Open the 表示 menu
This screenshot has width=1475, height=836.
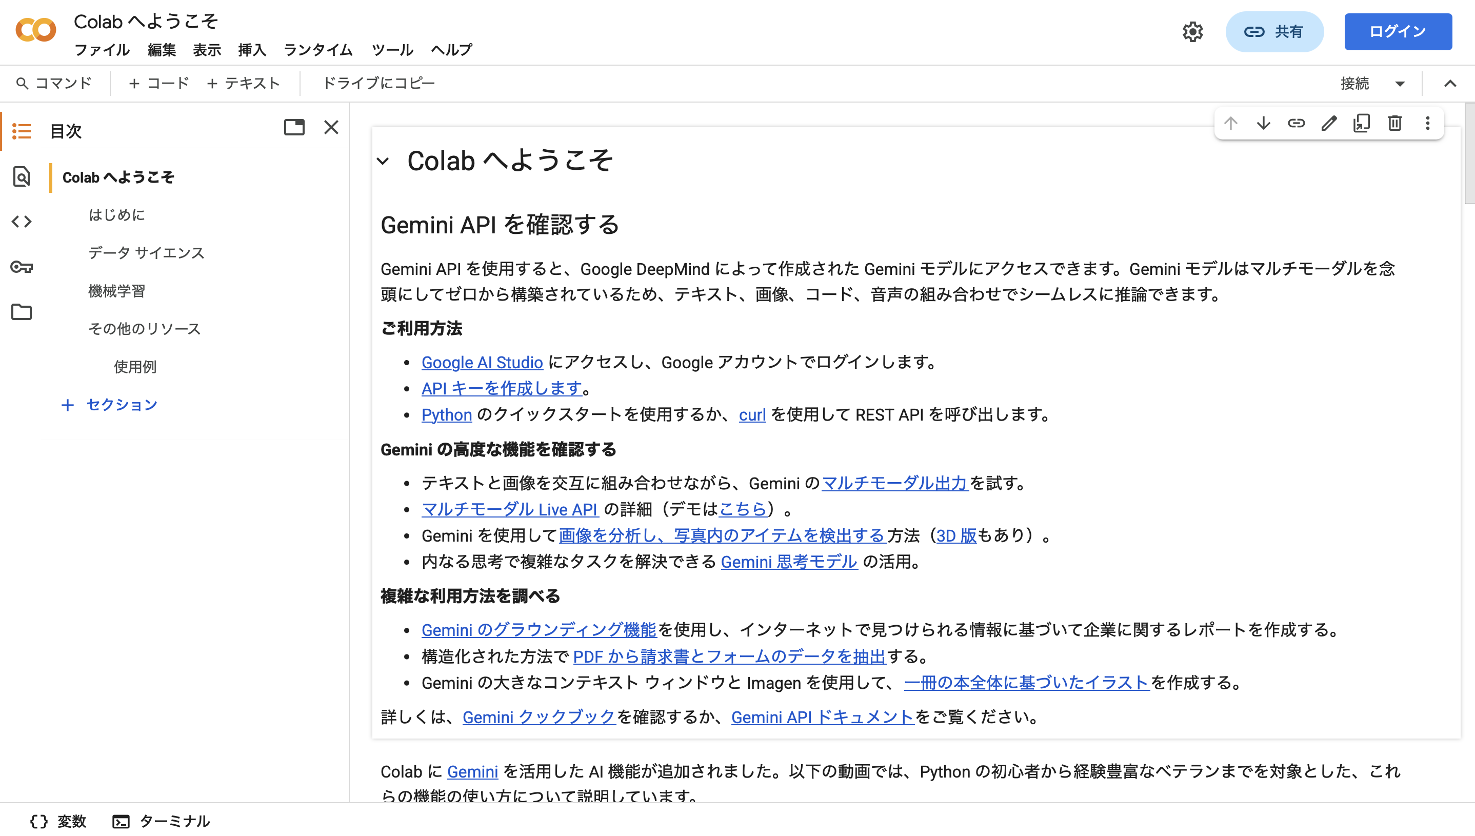coord(207,50)
